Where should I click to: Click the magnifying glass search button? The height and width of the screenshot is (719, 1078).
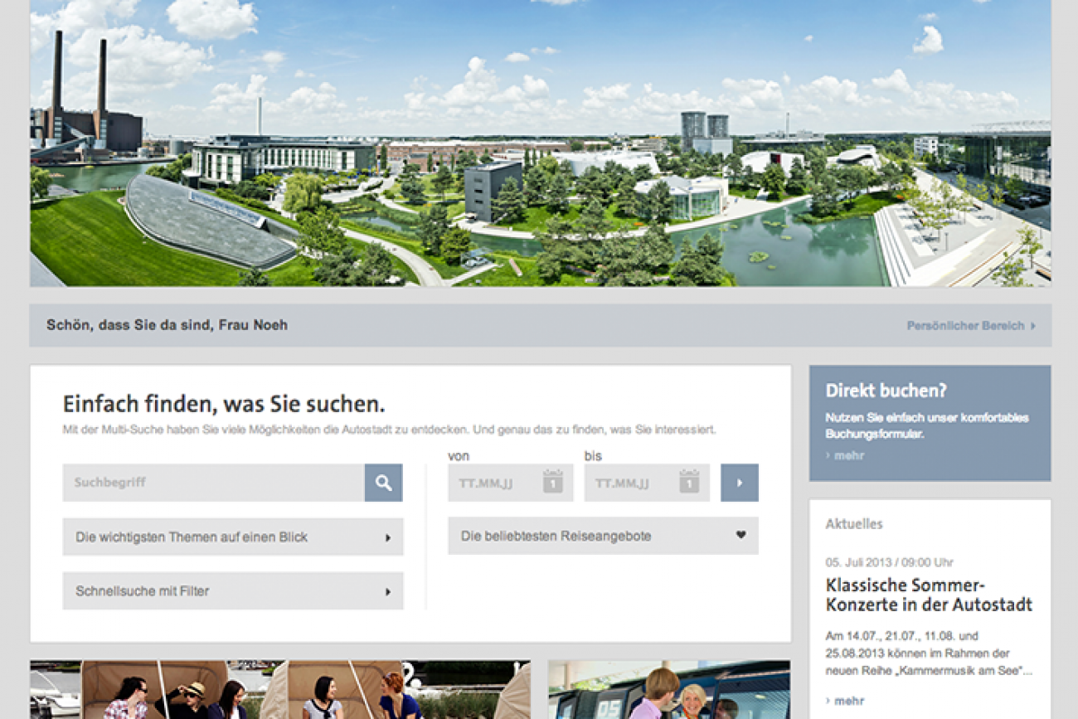(x=383, y=483)
